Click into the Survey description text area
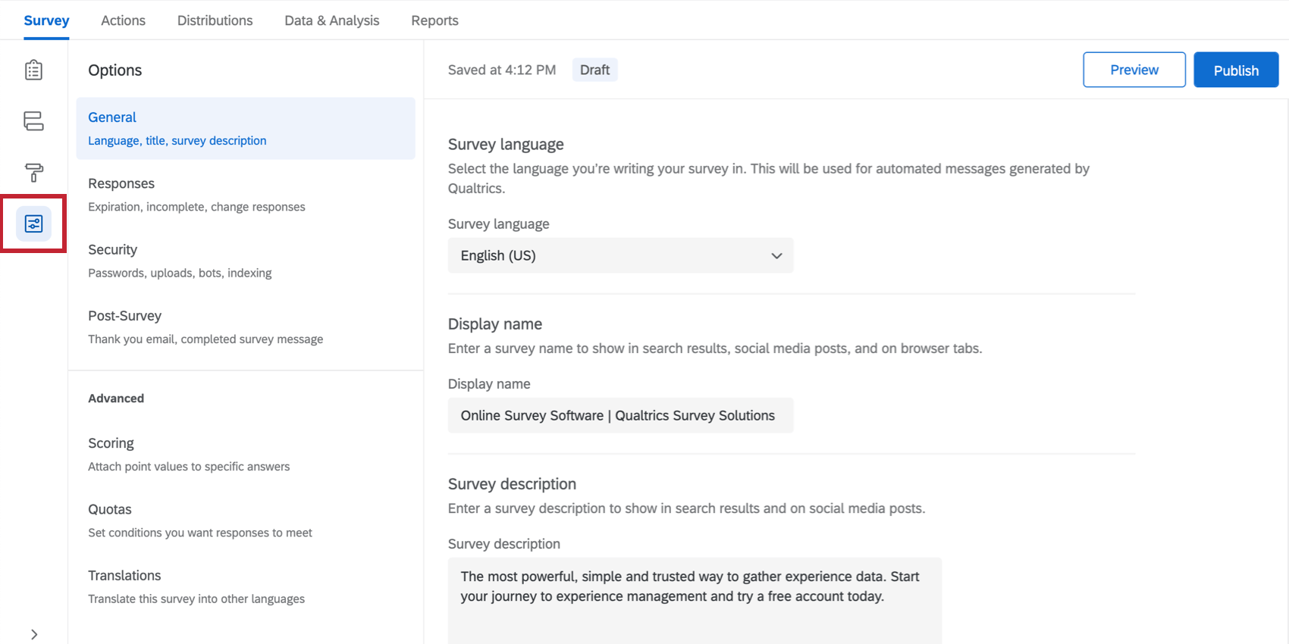1289x644 pixels. click(x=694, y=599)
